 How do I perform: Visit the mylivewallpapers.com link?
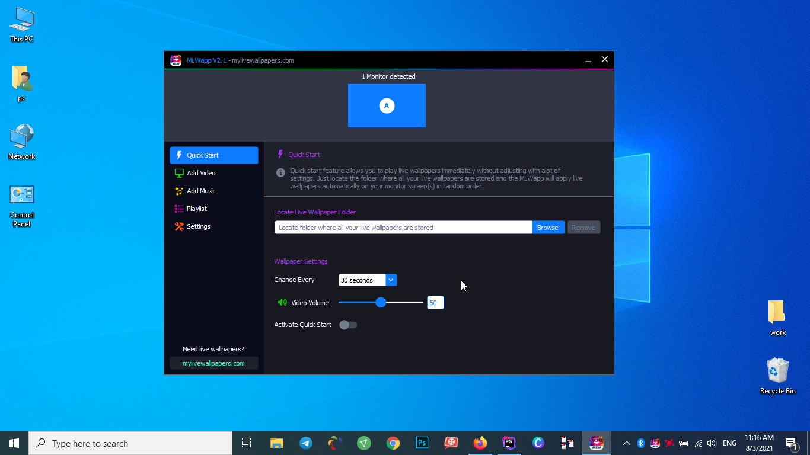pos(213,363)
